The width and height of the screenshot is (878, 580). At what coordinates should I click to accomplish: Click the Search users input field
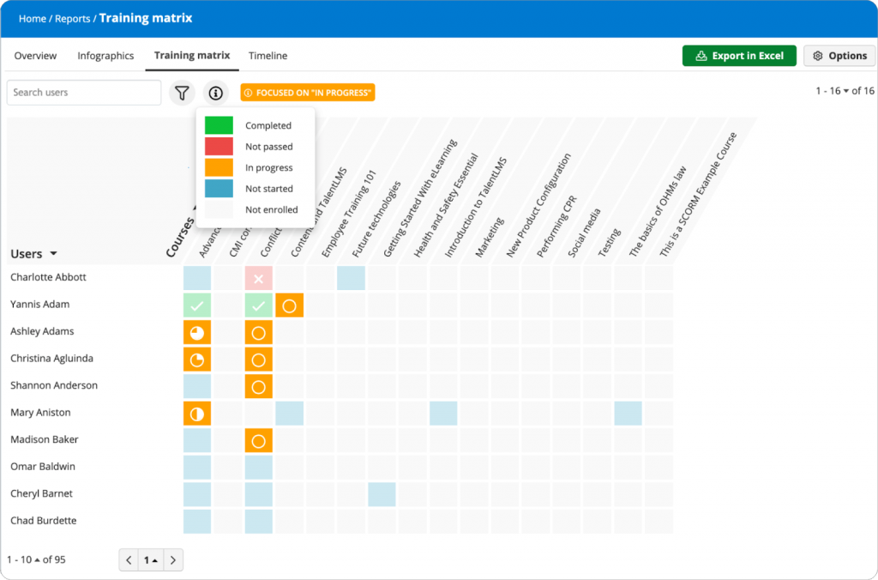tap(83, 92)
